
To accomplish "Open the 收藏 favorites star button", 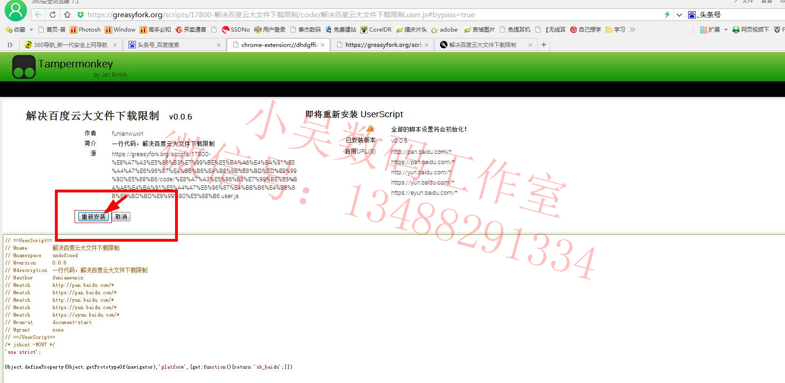I will click(x=15, y=30).
